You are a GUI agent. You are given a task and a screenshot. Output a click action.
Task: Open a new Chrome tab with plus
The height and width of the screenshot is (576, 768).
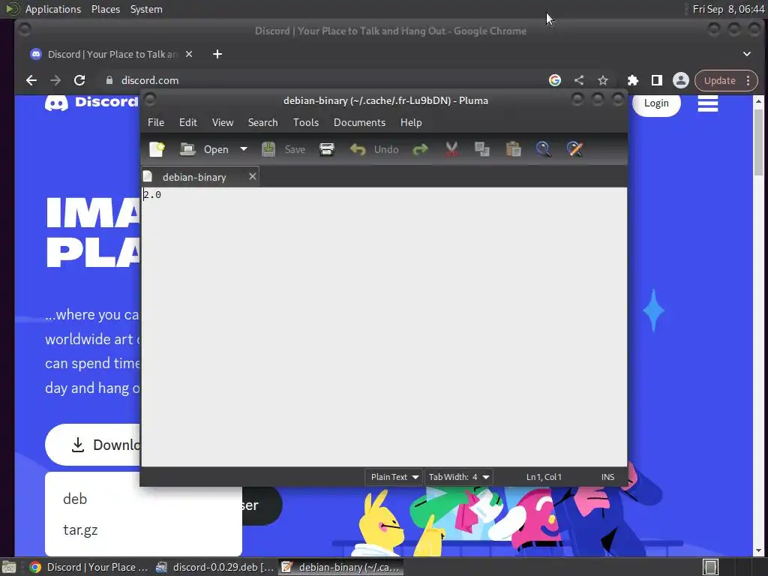217,54
